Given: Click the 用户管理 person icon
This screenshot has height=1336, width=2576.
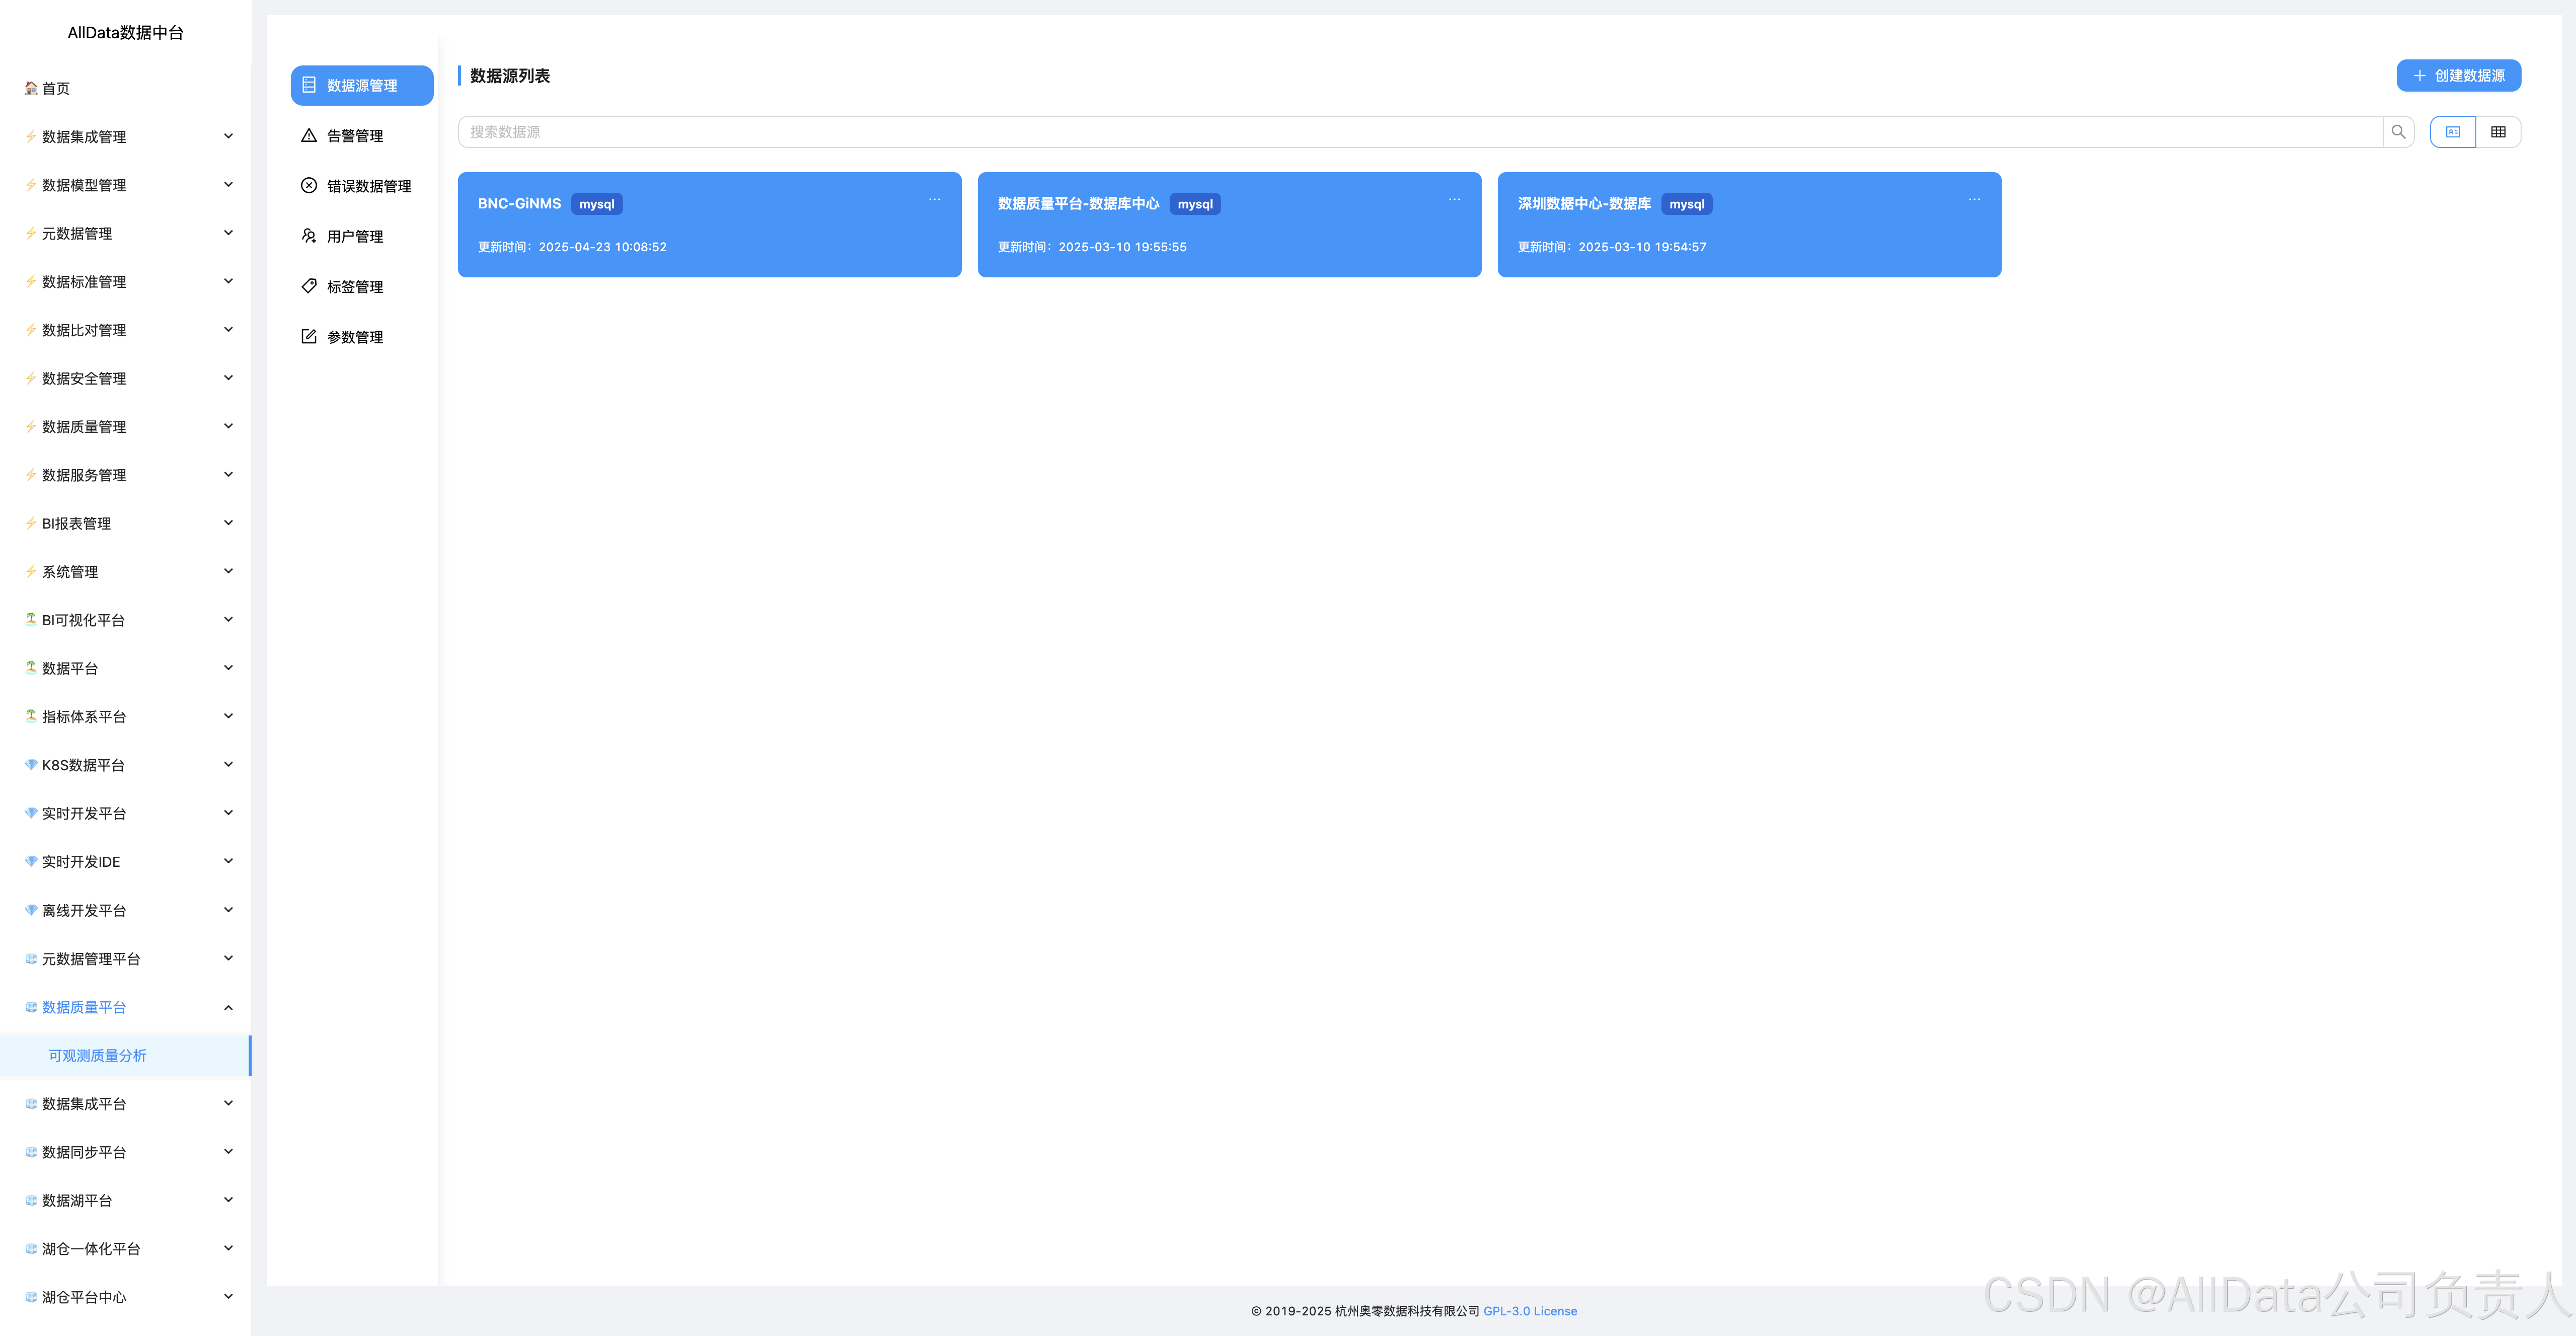Looking at the screenshot, I should tap(309, 236).
